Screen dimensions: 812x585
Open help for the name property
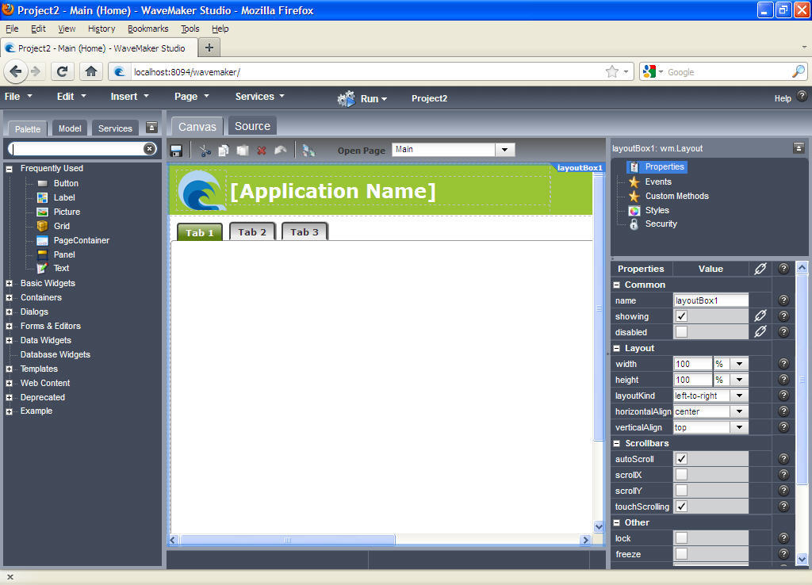[783, 300]
